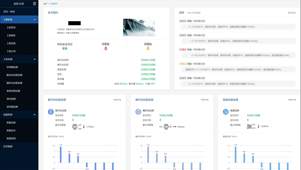This screenshot has width=301, height=170.
Task: Click 查看详情 in 垂直位移监测 card
Action: click(x=292, y=100)
